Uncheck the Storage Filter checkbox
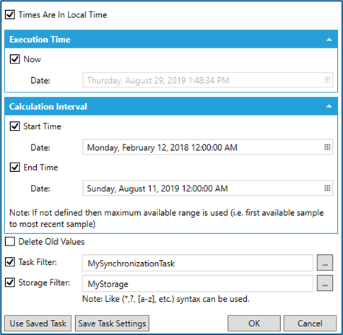This screenshot has width=343, height=335. 10,282
